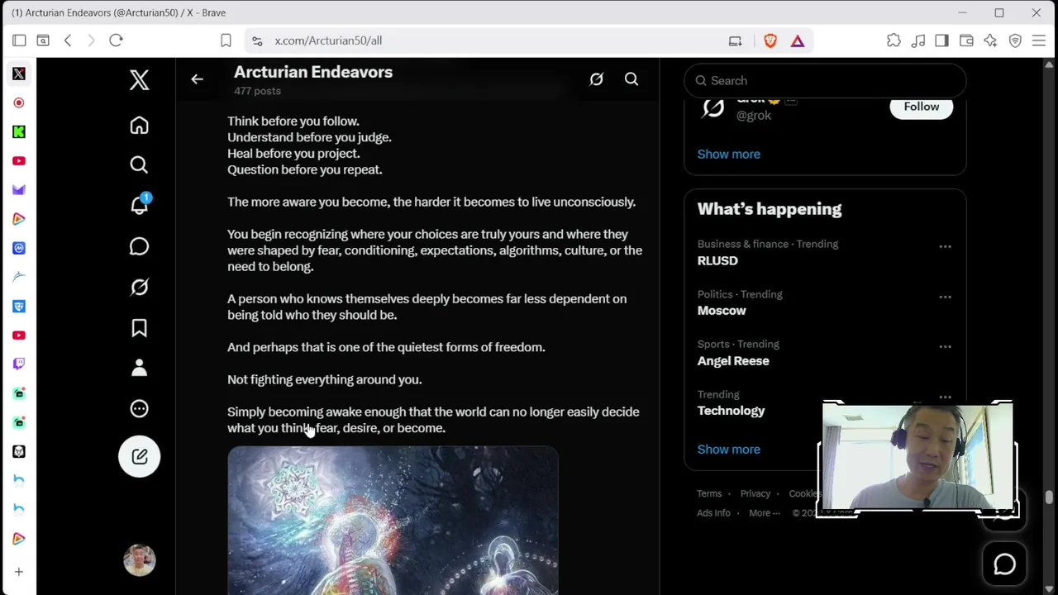
Task: Show more suggested accounts below @grok
Action: tap(728, 154)
